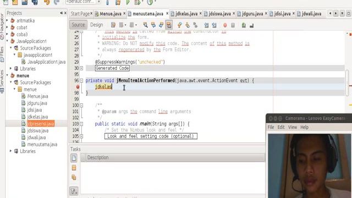
Task: Collapse the JavaApplication1 project node
Action: point(7,41)
